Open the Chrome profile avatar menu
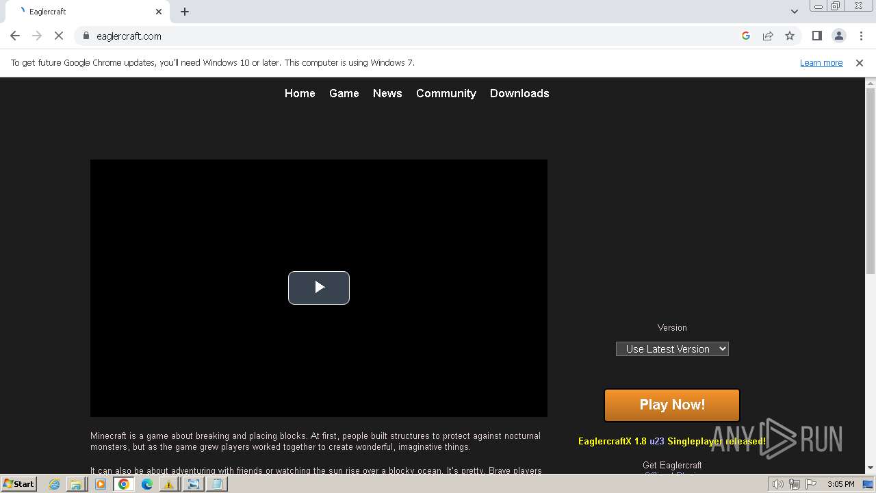This screenshot has width=876, height=493. pyautogui.click(x=838, y=36)
